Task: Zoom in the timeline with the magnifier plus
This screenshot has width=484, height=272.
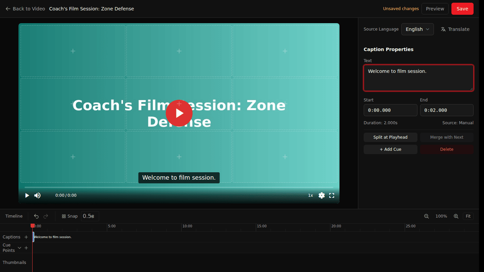Action: tap(456, 216)
